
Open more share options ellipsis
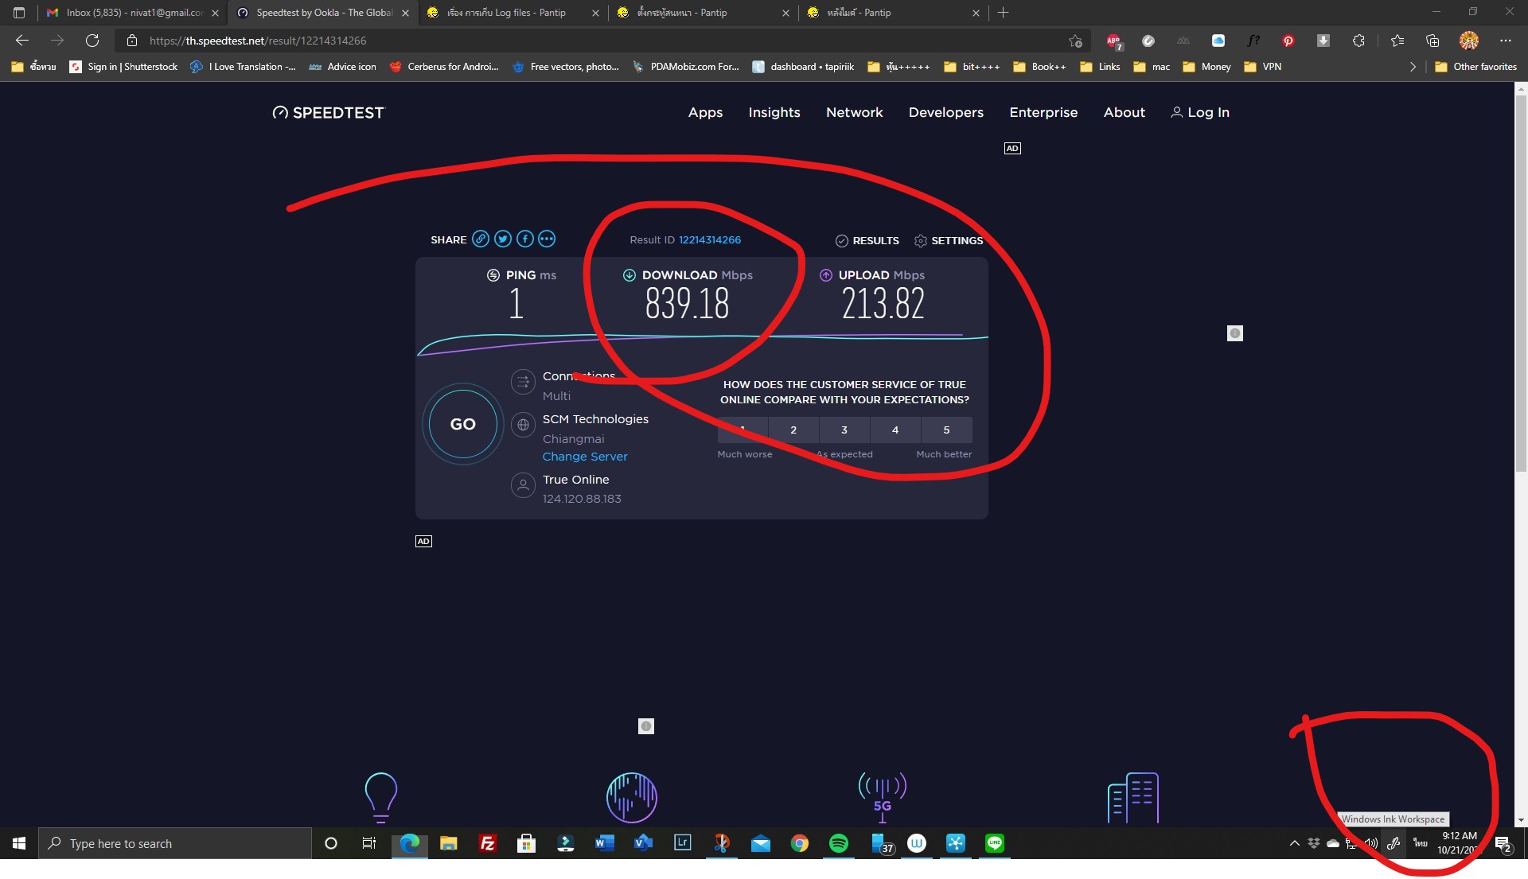coord(547,239)
